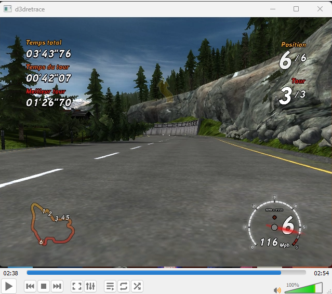The image size is (332, 294).
Task: Toggle loop repeat mode
Action: point(124,286)
